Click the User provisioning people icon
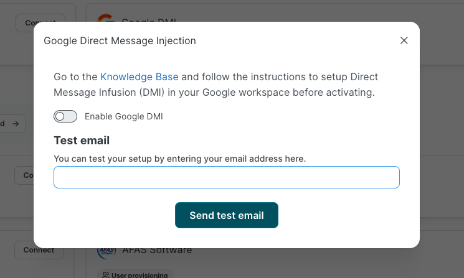Screen dimensions: 464x278 [x=106, y=275]
